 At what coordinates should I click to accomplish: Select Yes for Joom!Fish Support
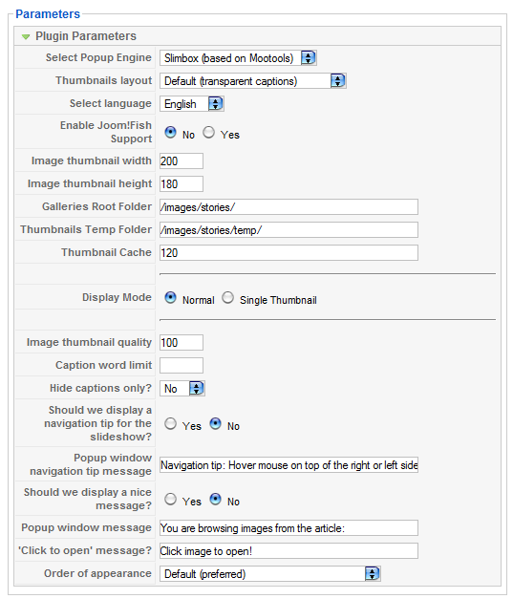click(x=208, y=133)
